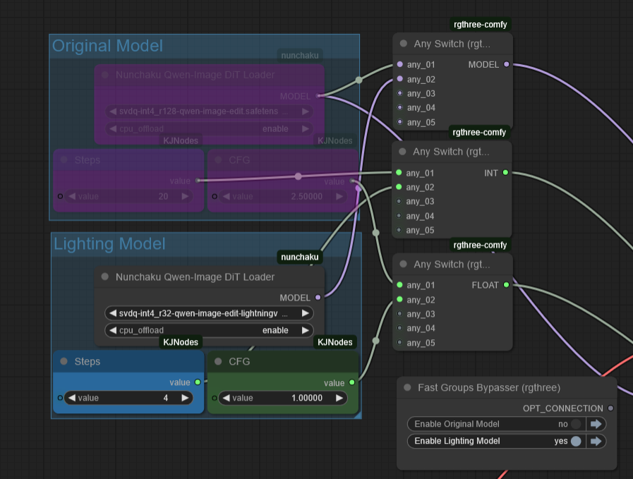This screenshot has width=633, height=479.
Task: Click Original Model svdq-int4_r128 model selector
Action: click(x=209, y=111)
